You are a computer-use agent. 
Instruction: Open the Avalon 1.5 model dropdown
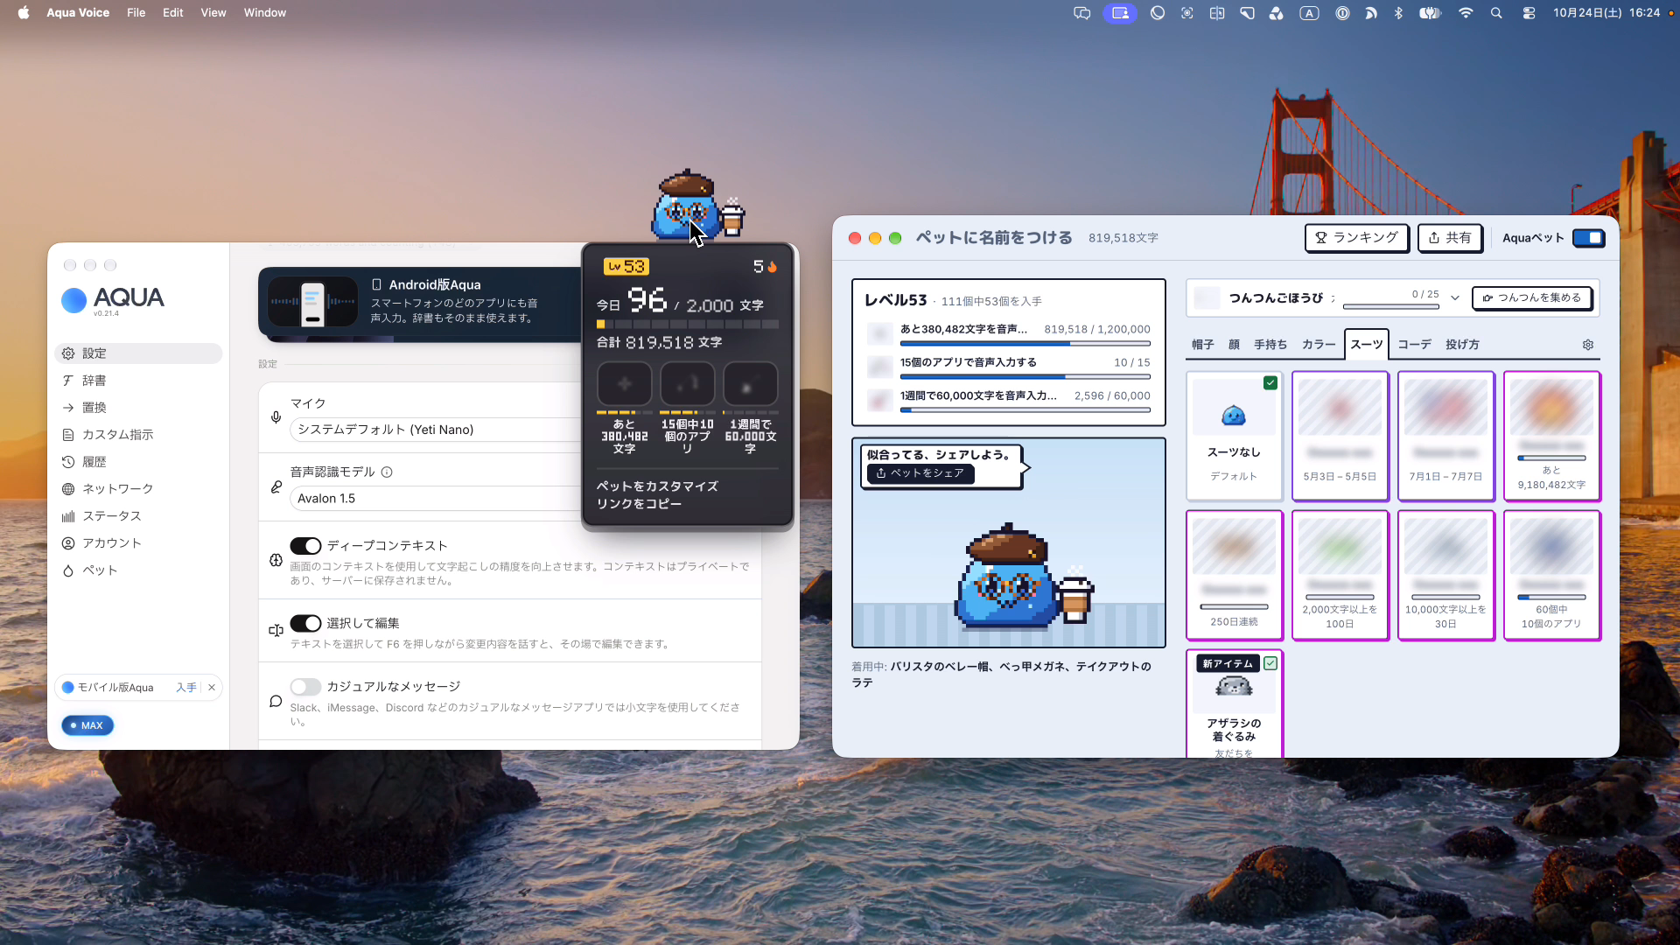(435, 499)
